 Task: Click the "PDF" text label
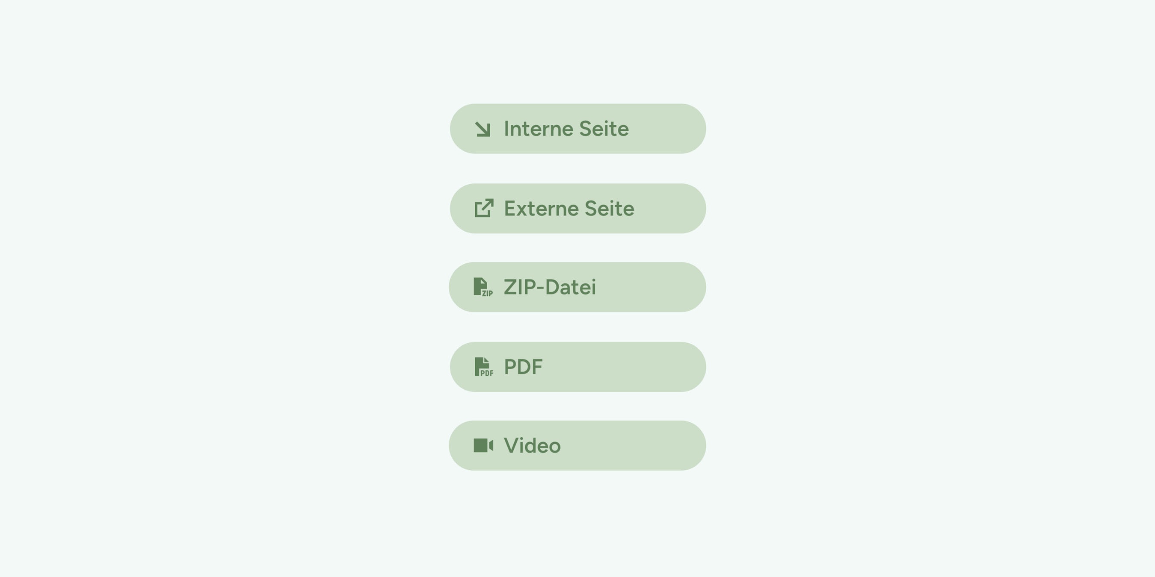point(523,367)
